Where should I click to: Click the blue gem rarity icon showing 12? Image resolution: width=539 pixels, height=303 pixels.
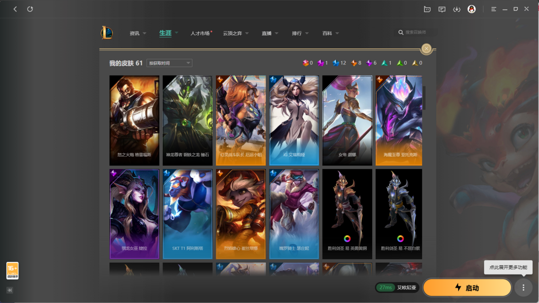335,63
